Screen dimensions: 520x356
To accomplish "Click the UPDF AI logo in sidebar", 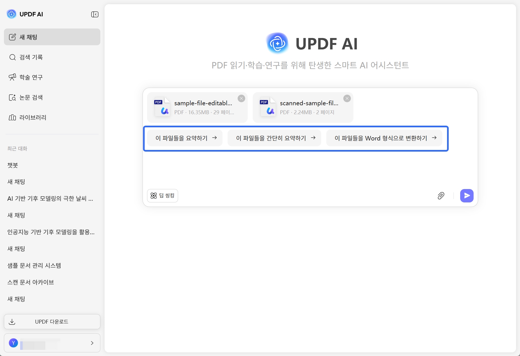I will 11,14.
